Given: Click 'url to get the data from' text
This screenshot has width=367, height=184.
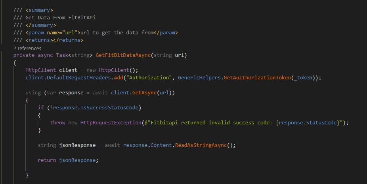Looking at the screenshot, I should 117,33.
